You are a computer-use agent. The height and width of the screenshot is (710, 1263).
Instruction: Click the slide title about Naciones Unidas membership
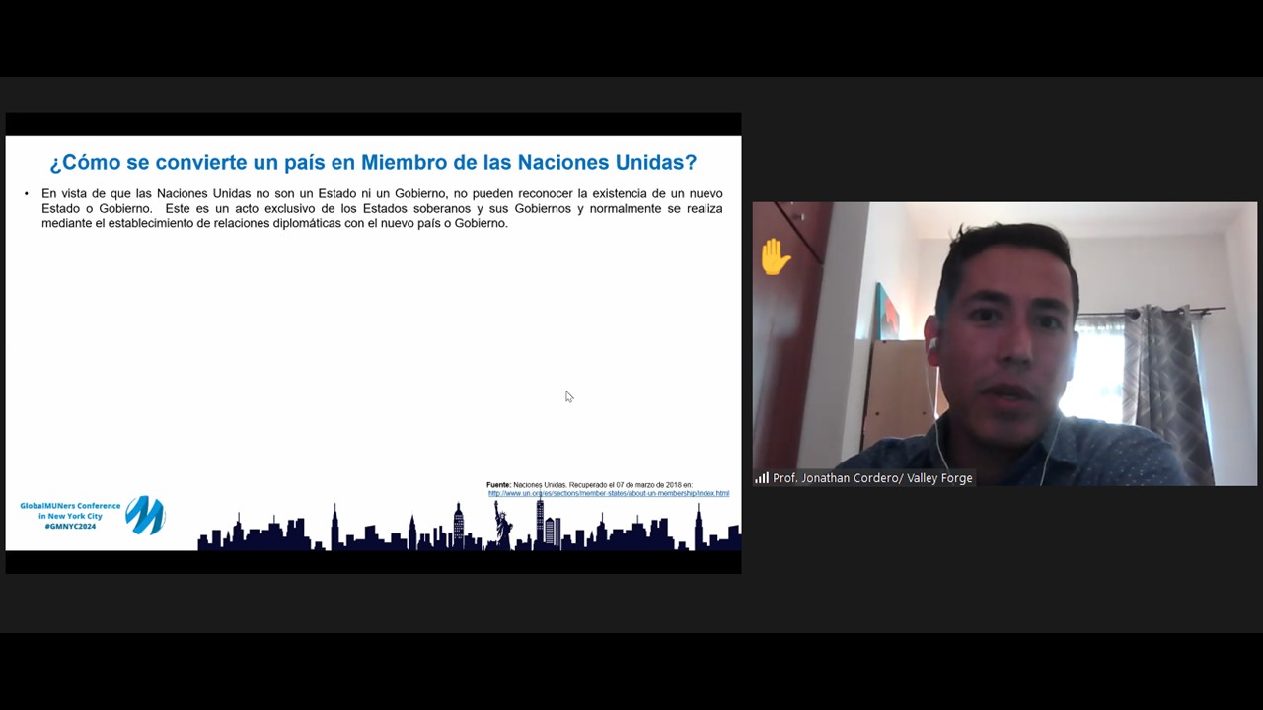point(373,162)
